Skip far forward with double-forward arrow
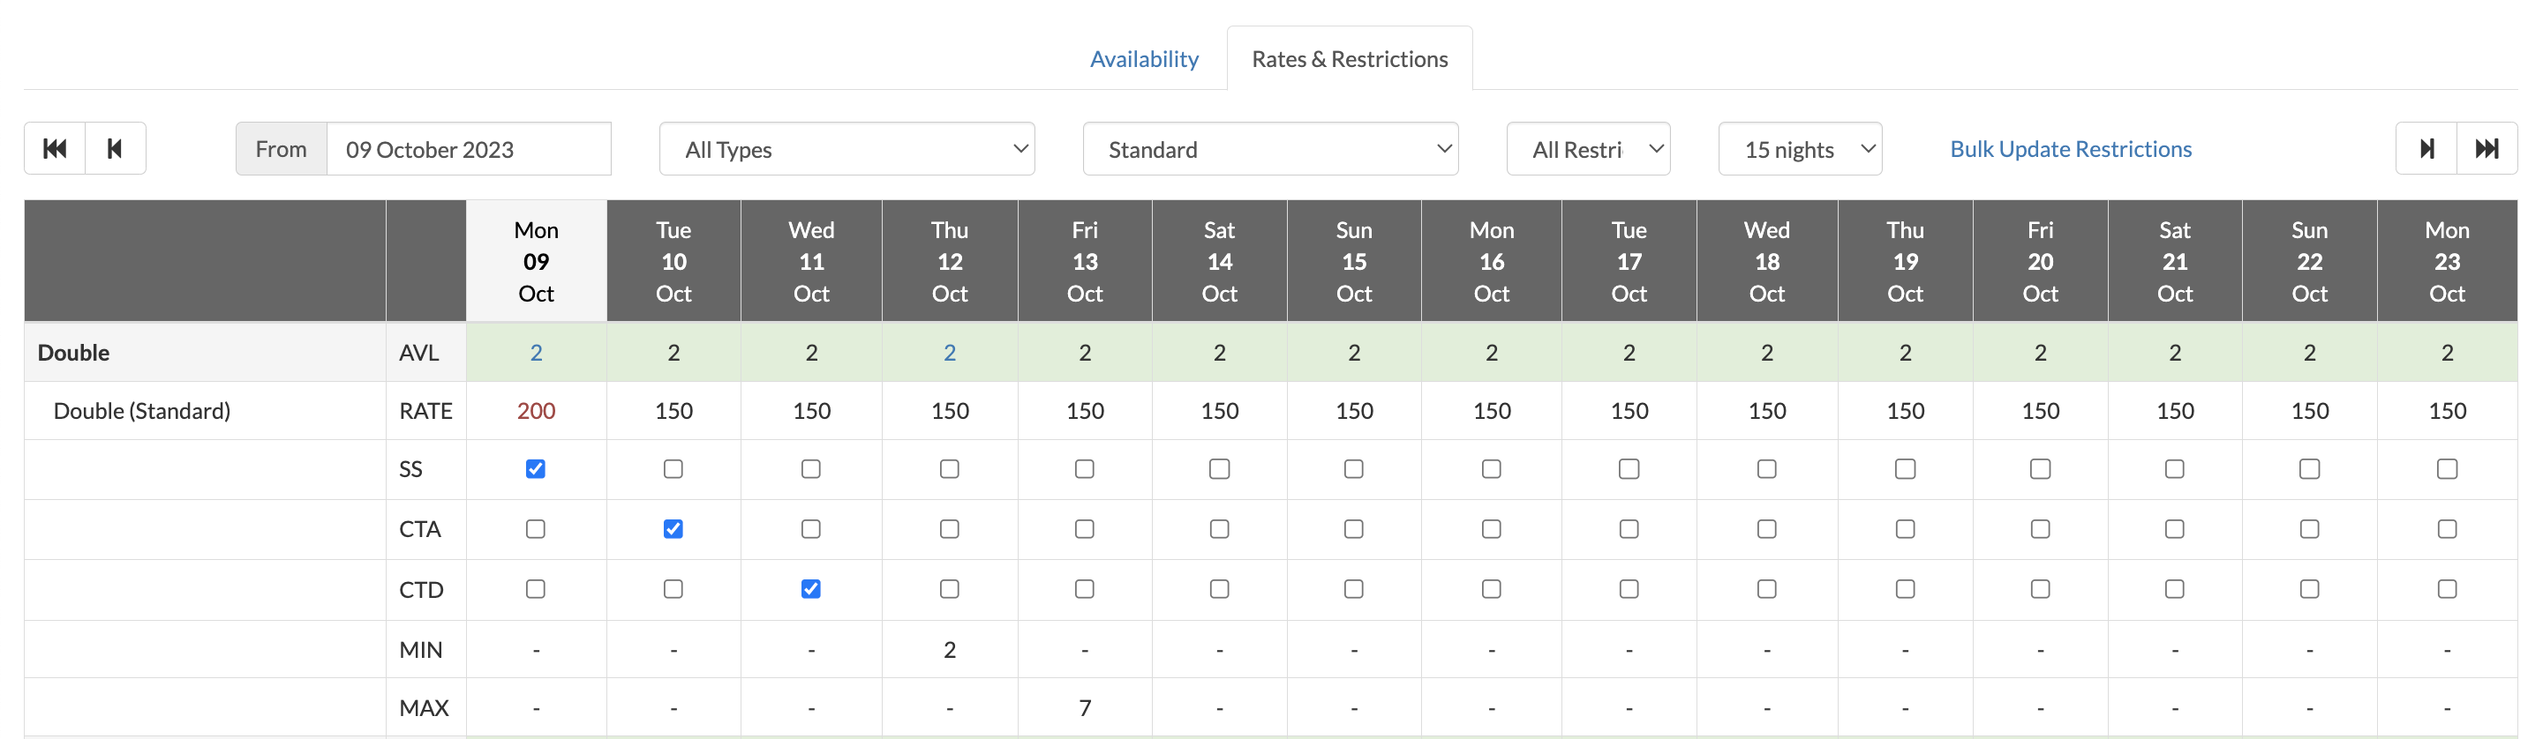 coord(2487,149)
